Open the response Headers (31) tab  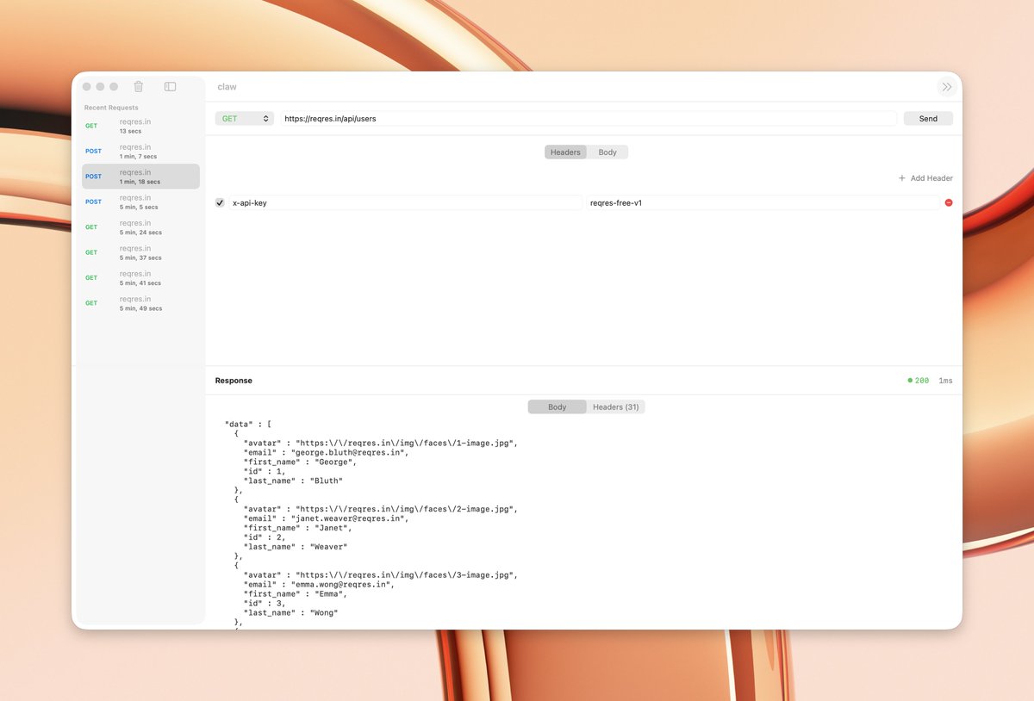616,406
